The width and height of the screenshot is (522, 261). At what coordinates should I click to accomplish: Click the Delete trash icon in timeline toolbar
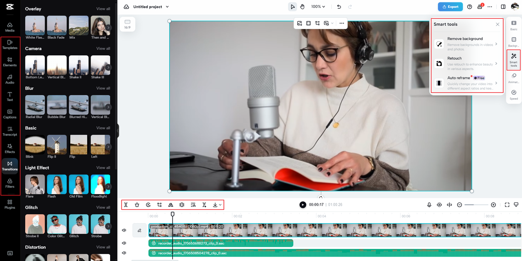click(137, 205)
